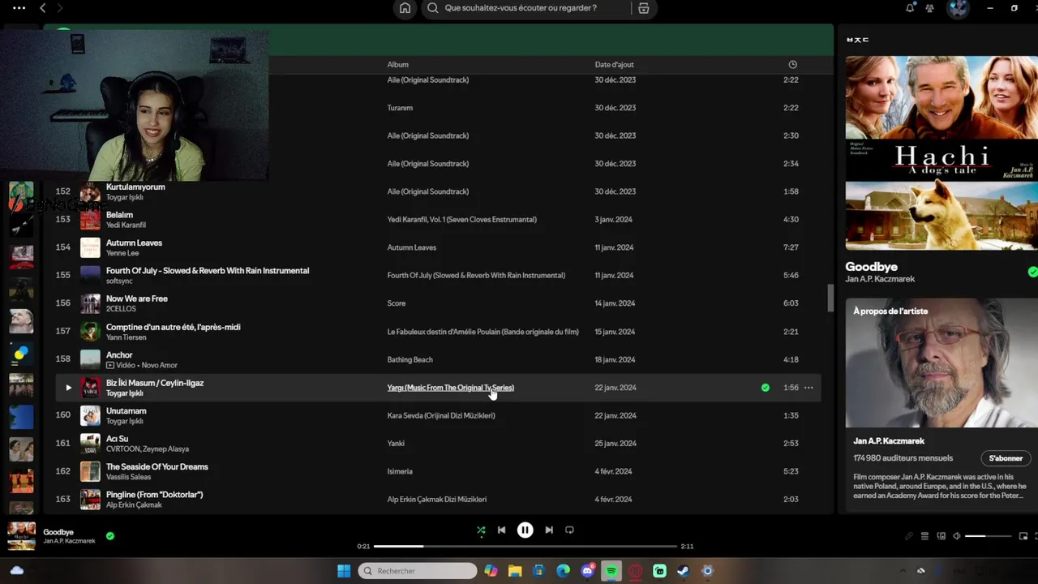Screen dimensions: 1038x584
Task: Toggle saved checkmark beside Goodbye title
Action: coord(1032,272)
